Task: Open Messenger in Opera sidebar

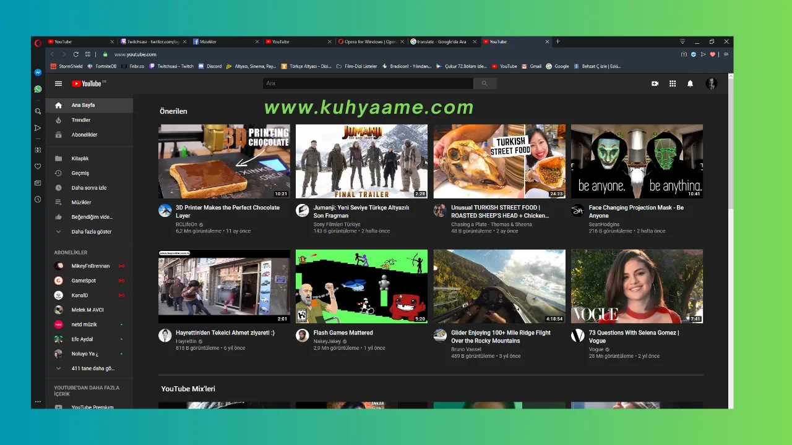Action: [38, 72]
